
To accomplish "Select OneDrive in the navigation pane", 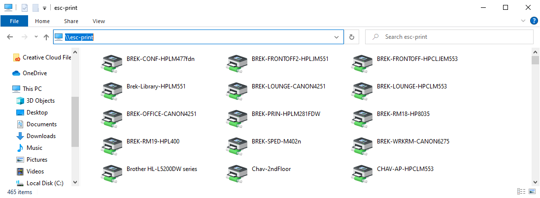I will click(34, 73).
